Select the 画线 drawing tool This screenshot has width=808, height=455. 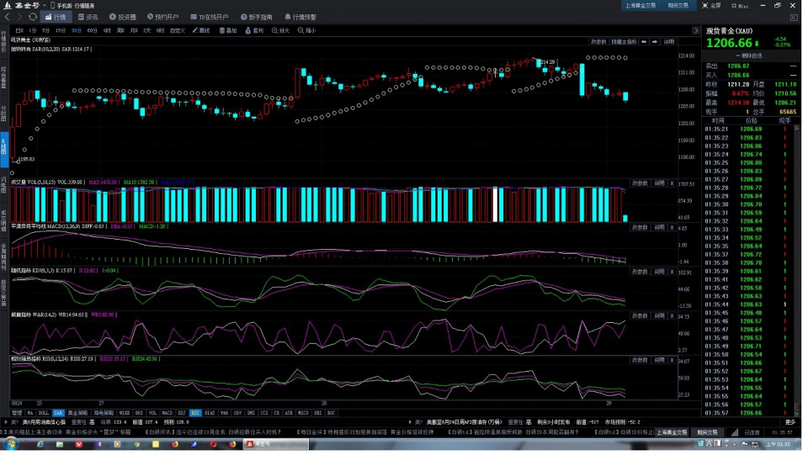199,30
